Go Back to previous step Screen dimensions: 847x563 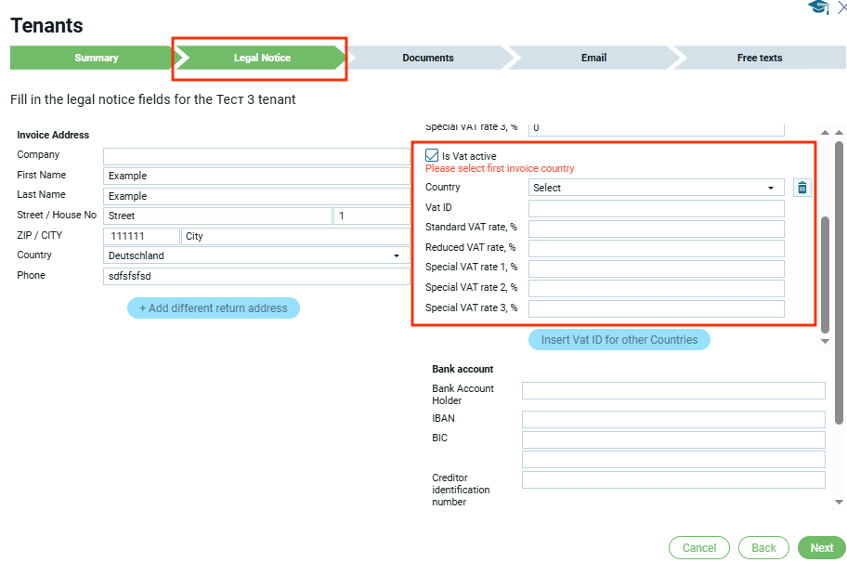click(763, 548)
